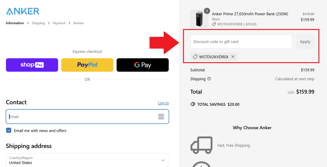Click the Anker logo
327x167 pixels.
point(22,11)
